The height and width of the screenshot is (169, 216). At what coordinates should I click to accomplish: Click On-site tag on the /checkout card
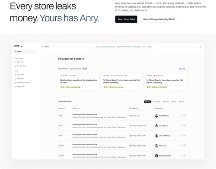click(x=64, y=76)
